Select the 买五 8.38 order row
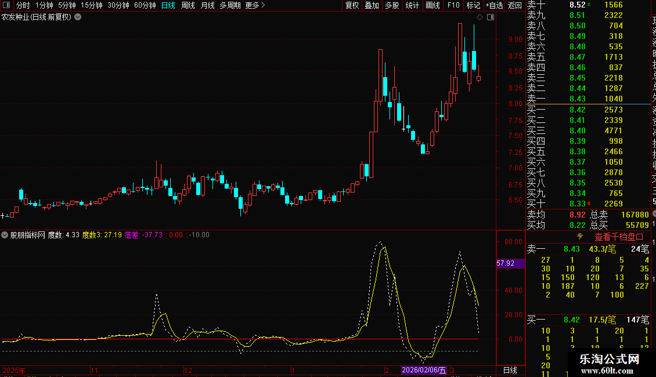 pyautogui.click(x=588, y=151)
